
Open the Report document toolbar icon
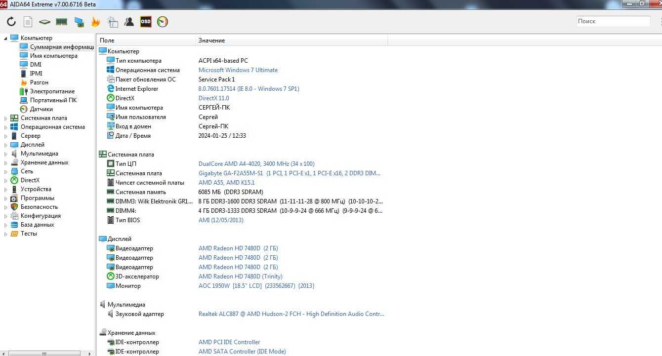[x=28, y=22]
